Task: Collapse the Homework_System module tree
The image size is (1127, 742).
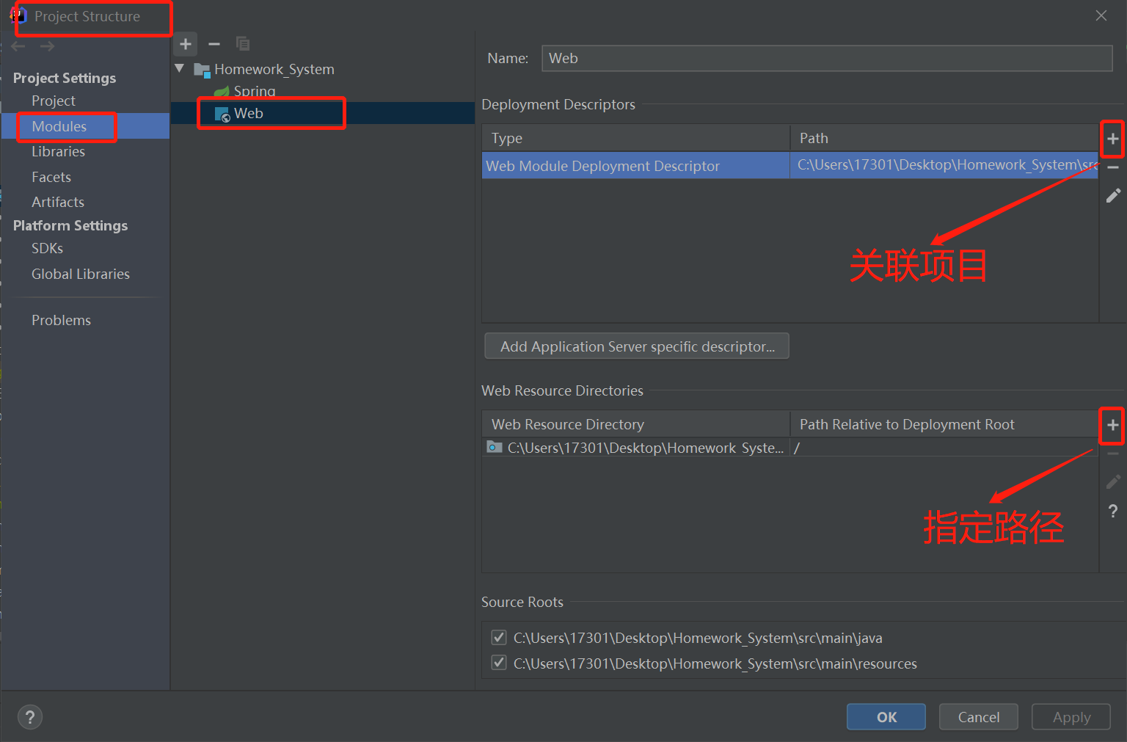Action: (x=180, y=68)
